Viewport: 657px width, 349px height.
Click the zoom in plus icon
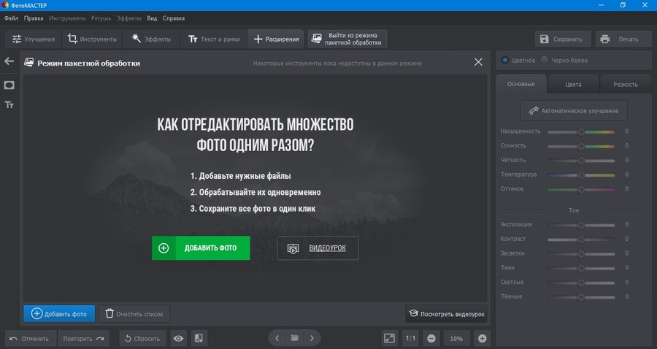[483, 339]
